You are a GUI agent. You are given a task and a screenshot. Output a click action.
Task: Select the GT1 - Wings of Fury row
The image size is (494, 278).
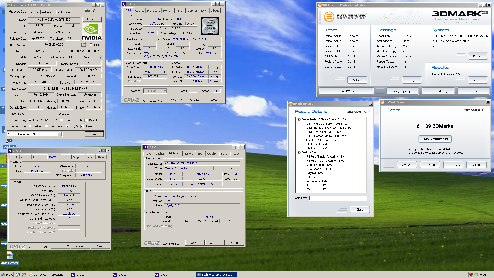[327, 124]
